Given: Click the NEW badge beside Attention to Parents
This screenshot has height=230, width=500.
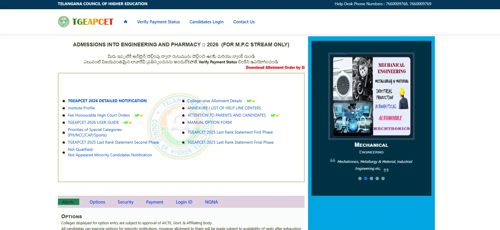Looking at the screenshot, I should (275, 115).
